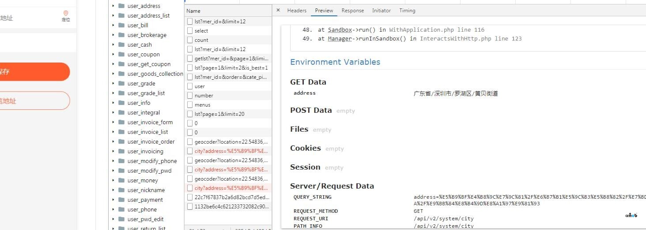Click the orange 保存 save button

[x=35, y=72]
